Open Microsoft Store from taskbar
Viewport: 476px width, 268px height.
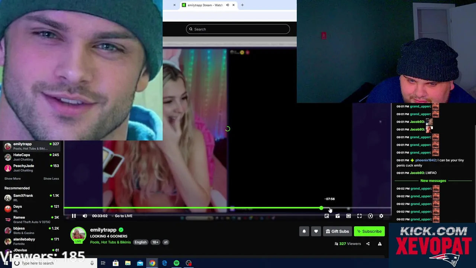[x=116, y=263]
